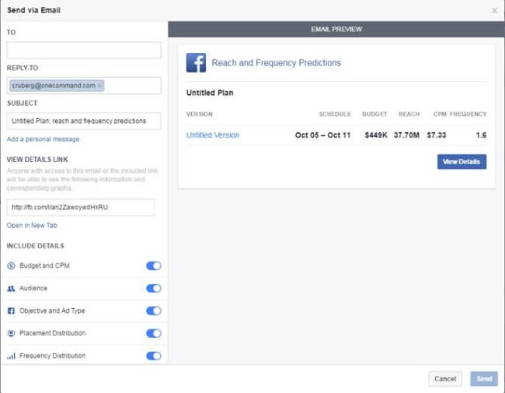Click the Cancel button
Image resolution: width=505 pixels, height=393 pixels.
point(445,379)
